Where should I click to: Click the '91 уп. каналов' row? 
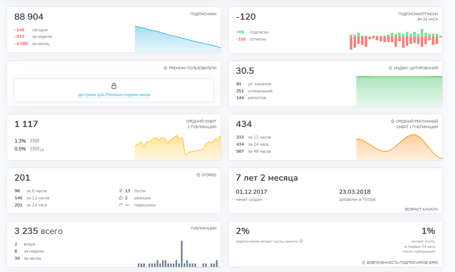pyautogui.click(x=254, y=84)
